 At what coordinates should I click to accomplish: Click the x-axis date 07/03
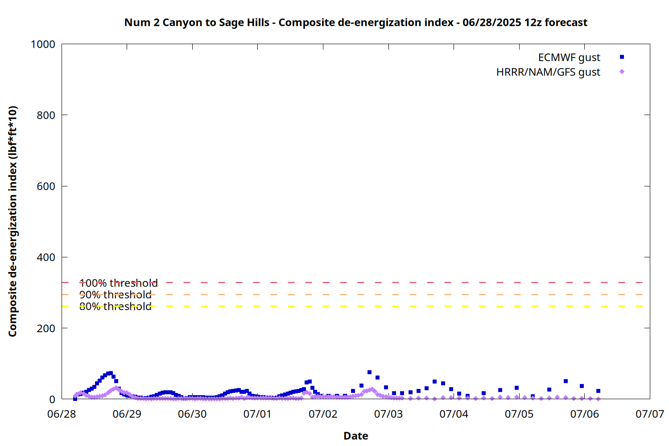click(388, 414)
